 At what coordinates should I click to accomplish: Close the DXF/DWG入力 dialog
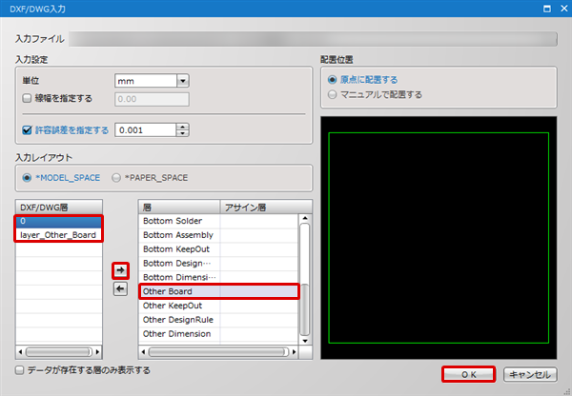click(564, 9)
